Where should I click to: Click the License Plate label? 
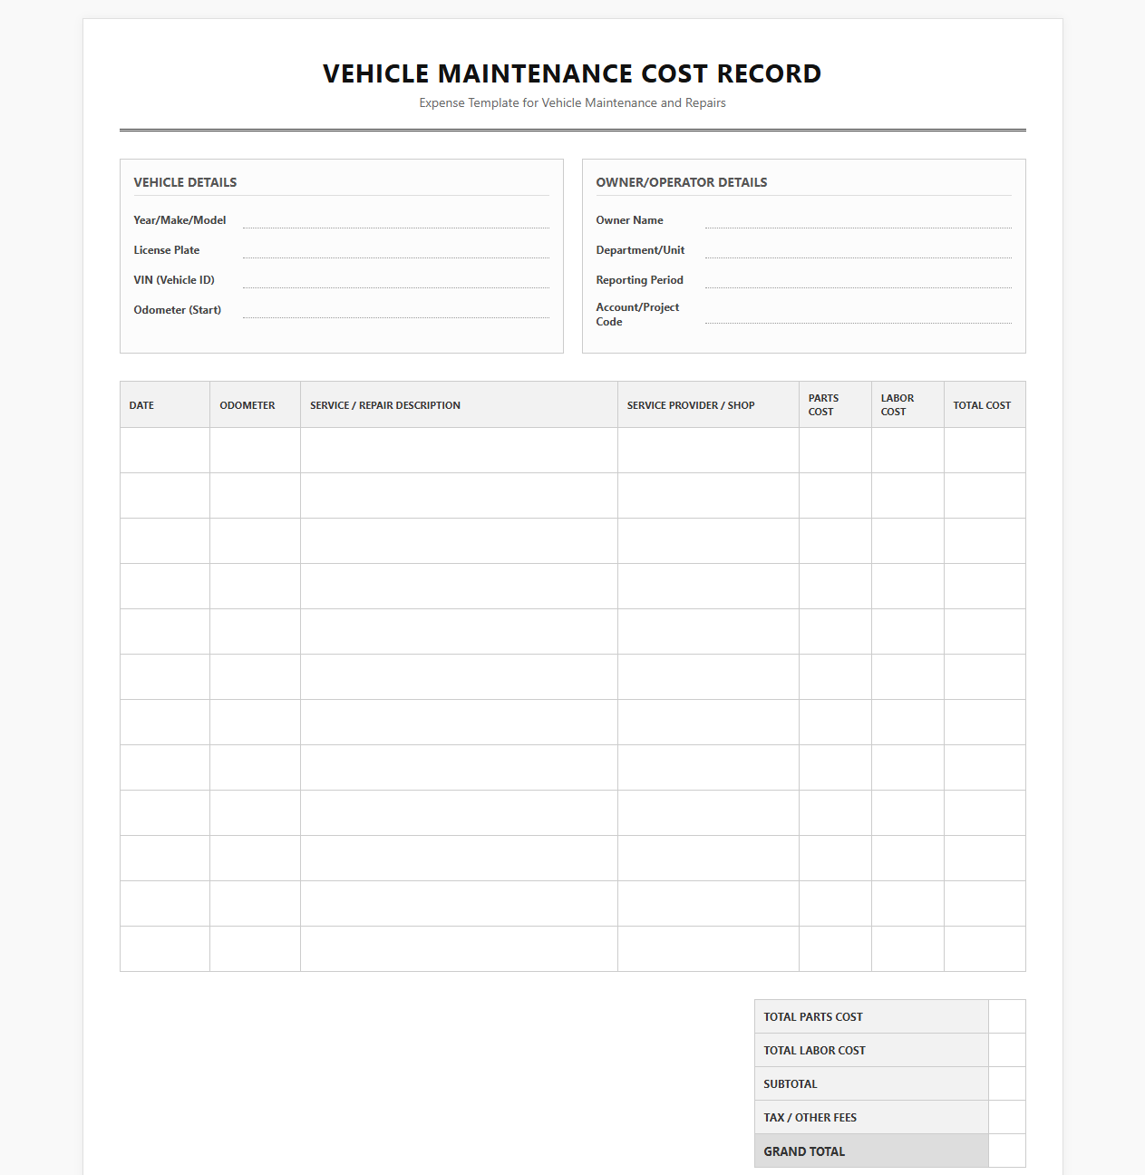point(167,250)
